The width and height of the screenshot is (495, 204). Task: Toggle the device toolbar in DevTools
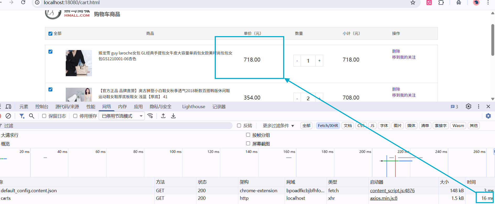pyautogui.click(x=8, y=107)
